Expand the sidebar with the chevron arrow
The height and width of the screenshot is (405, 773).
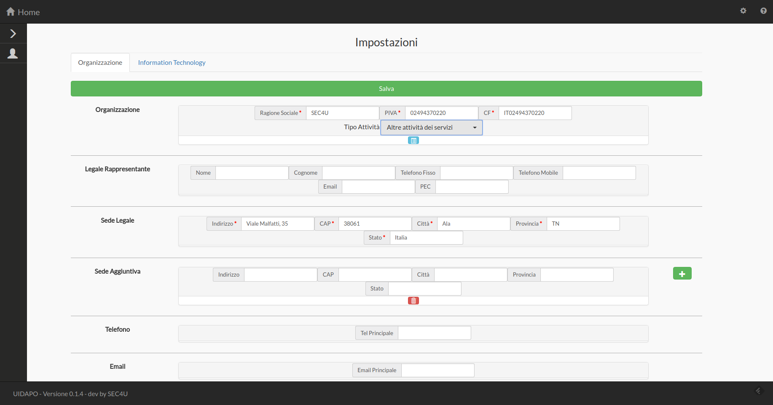pos(13,34)
